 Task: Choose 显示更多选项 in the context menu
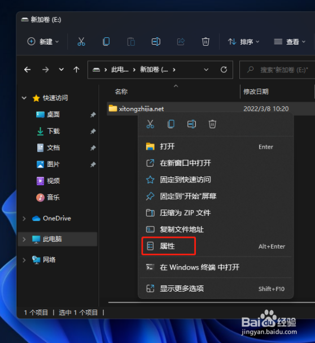click(216, 289)
